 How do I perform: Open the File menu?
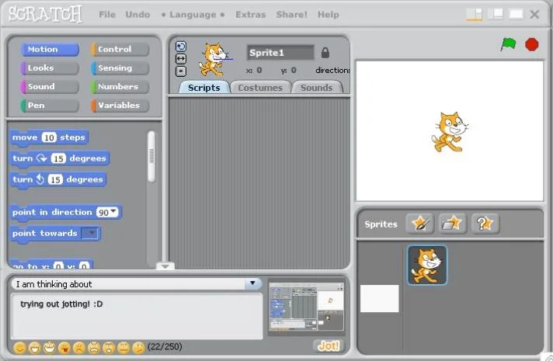pos(107,15)
